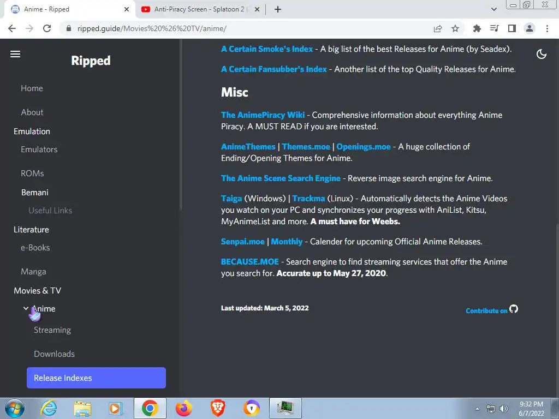The image size is (559, 419).
Task: Launch Brave browser from taskbar
Action: [x=218, y=408]
